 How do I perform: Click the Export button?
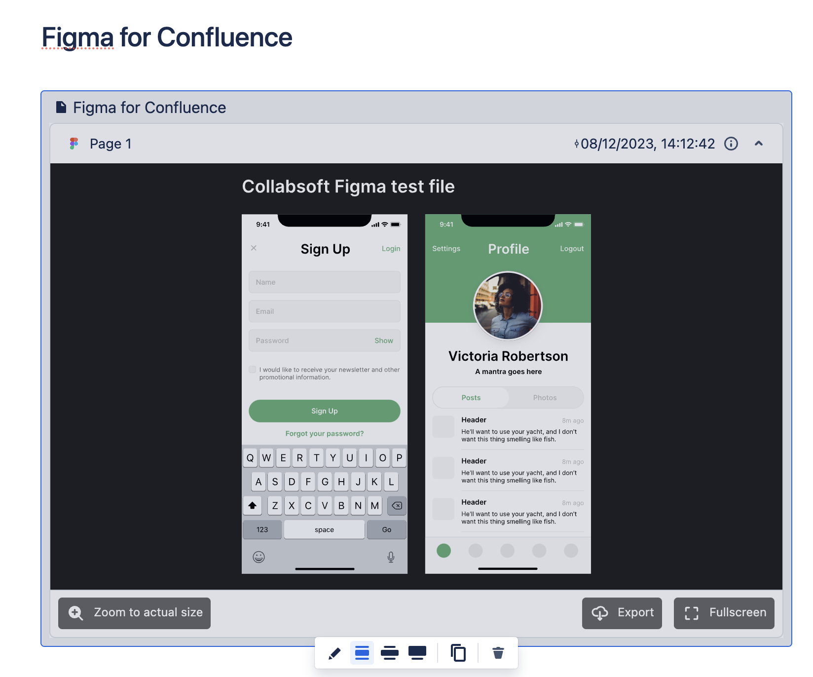click(622, 613)
